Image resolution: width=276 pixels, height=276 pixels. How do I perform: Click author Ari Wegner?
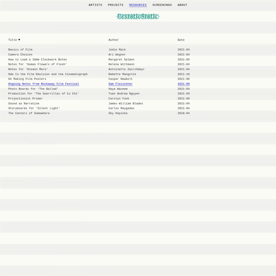point(117,55)
